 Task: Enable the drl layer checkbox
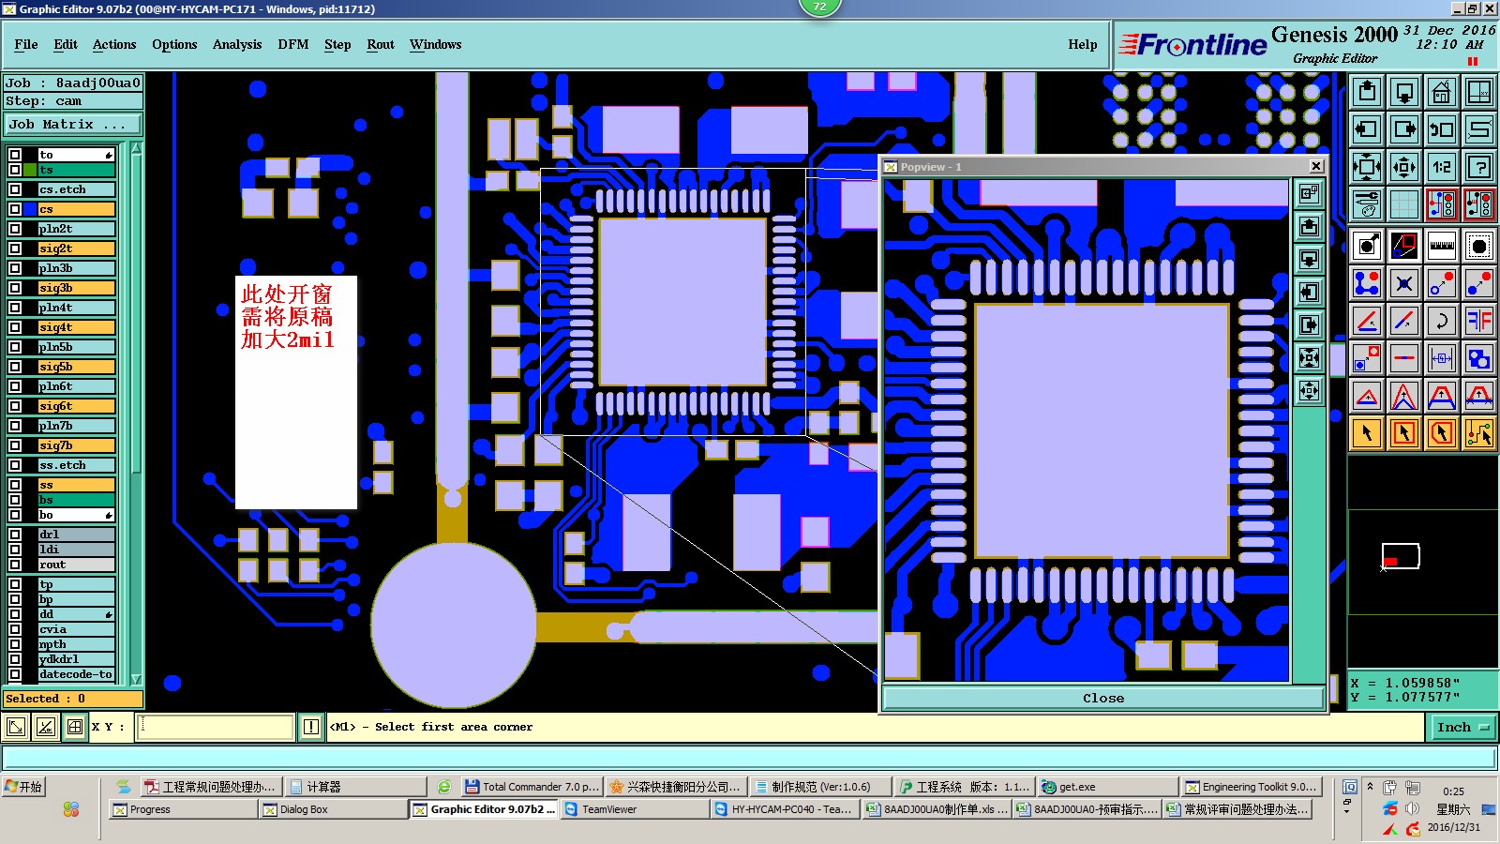[x=15, y=535]
